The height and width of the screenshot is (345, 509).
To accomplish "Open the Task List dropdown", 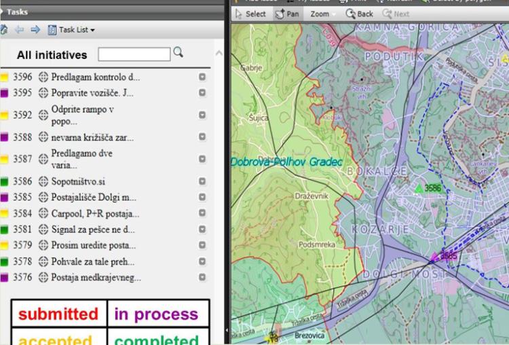I will click(x=71, y=30).
